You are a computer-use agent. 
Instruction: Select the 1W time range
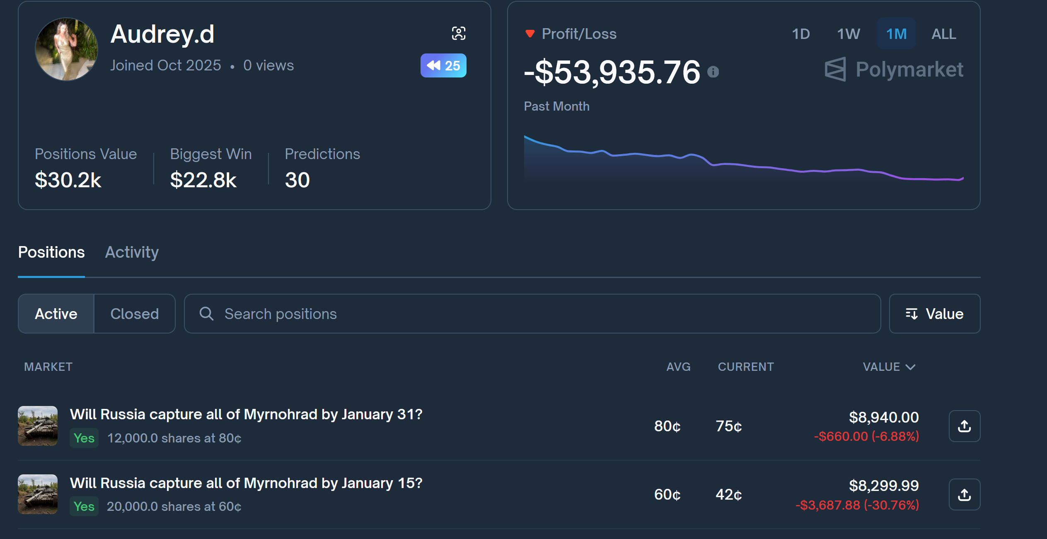pyautogui.click(x=848, y=34)
